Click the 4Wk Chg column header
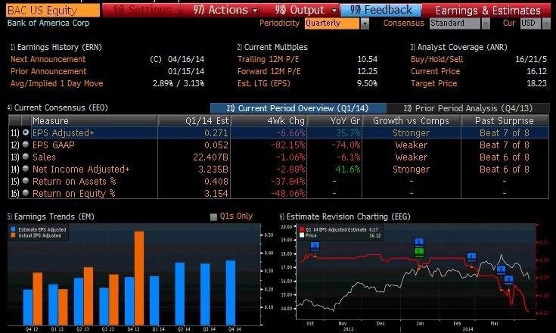The height and width of the screenshot is (333, 556). click(x=269, y=120)
